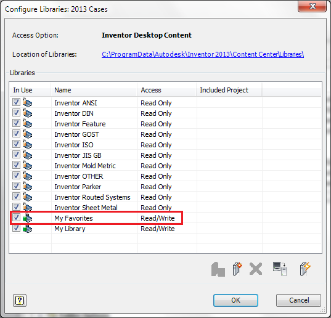The height and width of the screenshot is (318, 331).
Task: Click the gray X delete library icon
Action: point(256,269)
